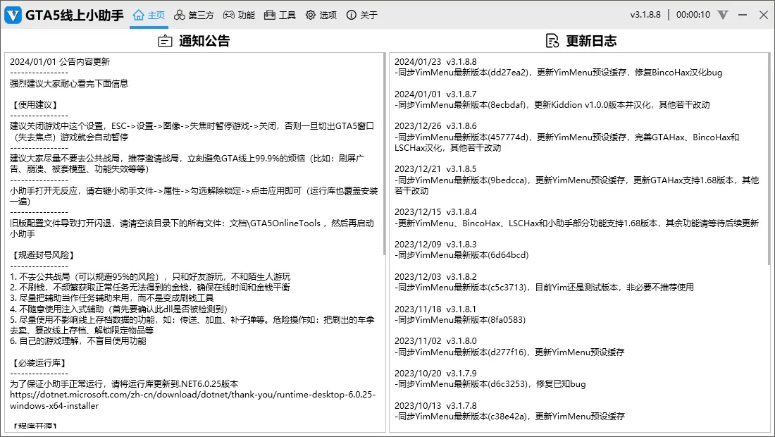Click the 00:00:10 timer in the title bar
Screen dimensions: 775x437
[x=693, y=15]
